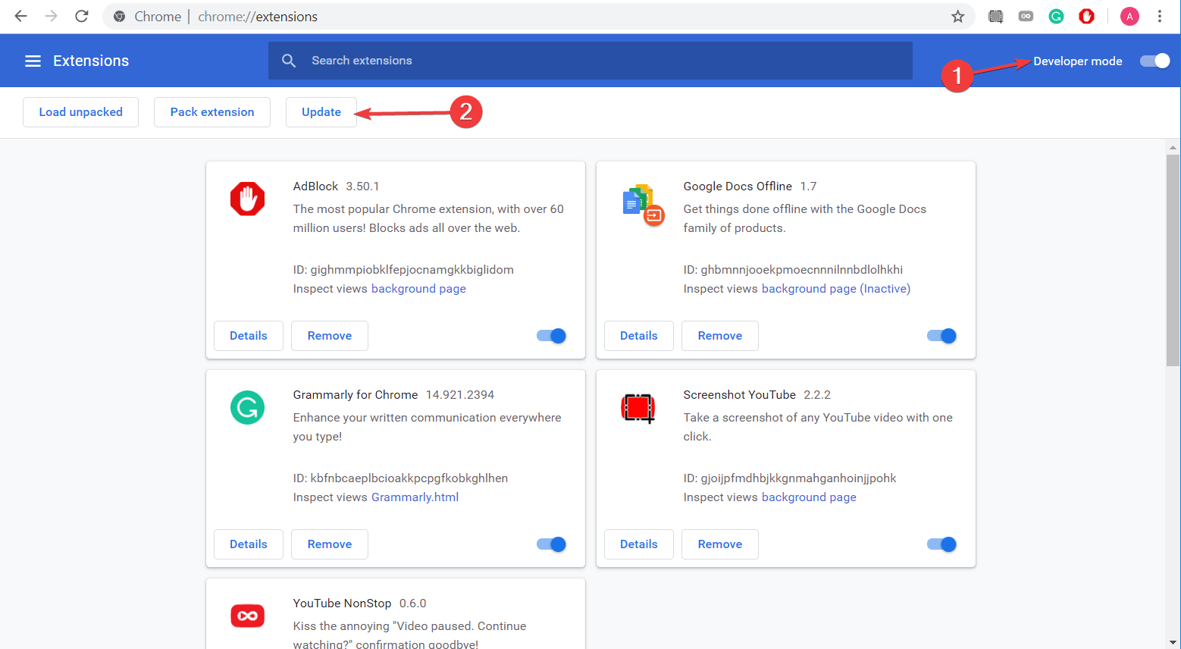Screen dimensions: 1181x649
Task: Click the browser forward arrow
Action: [x=52, y=16]
